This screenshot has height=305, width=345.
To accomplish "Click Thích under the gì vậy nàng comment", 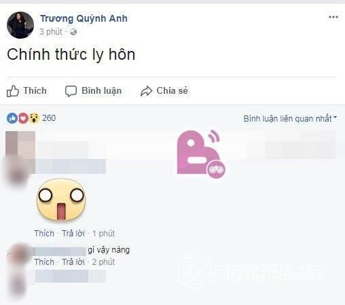I will pos(44,262).
